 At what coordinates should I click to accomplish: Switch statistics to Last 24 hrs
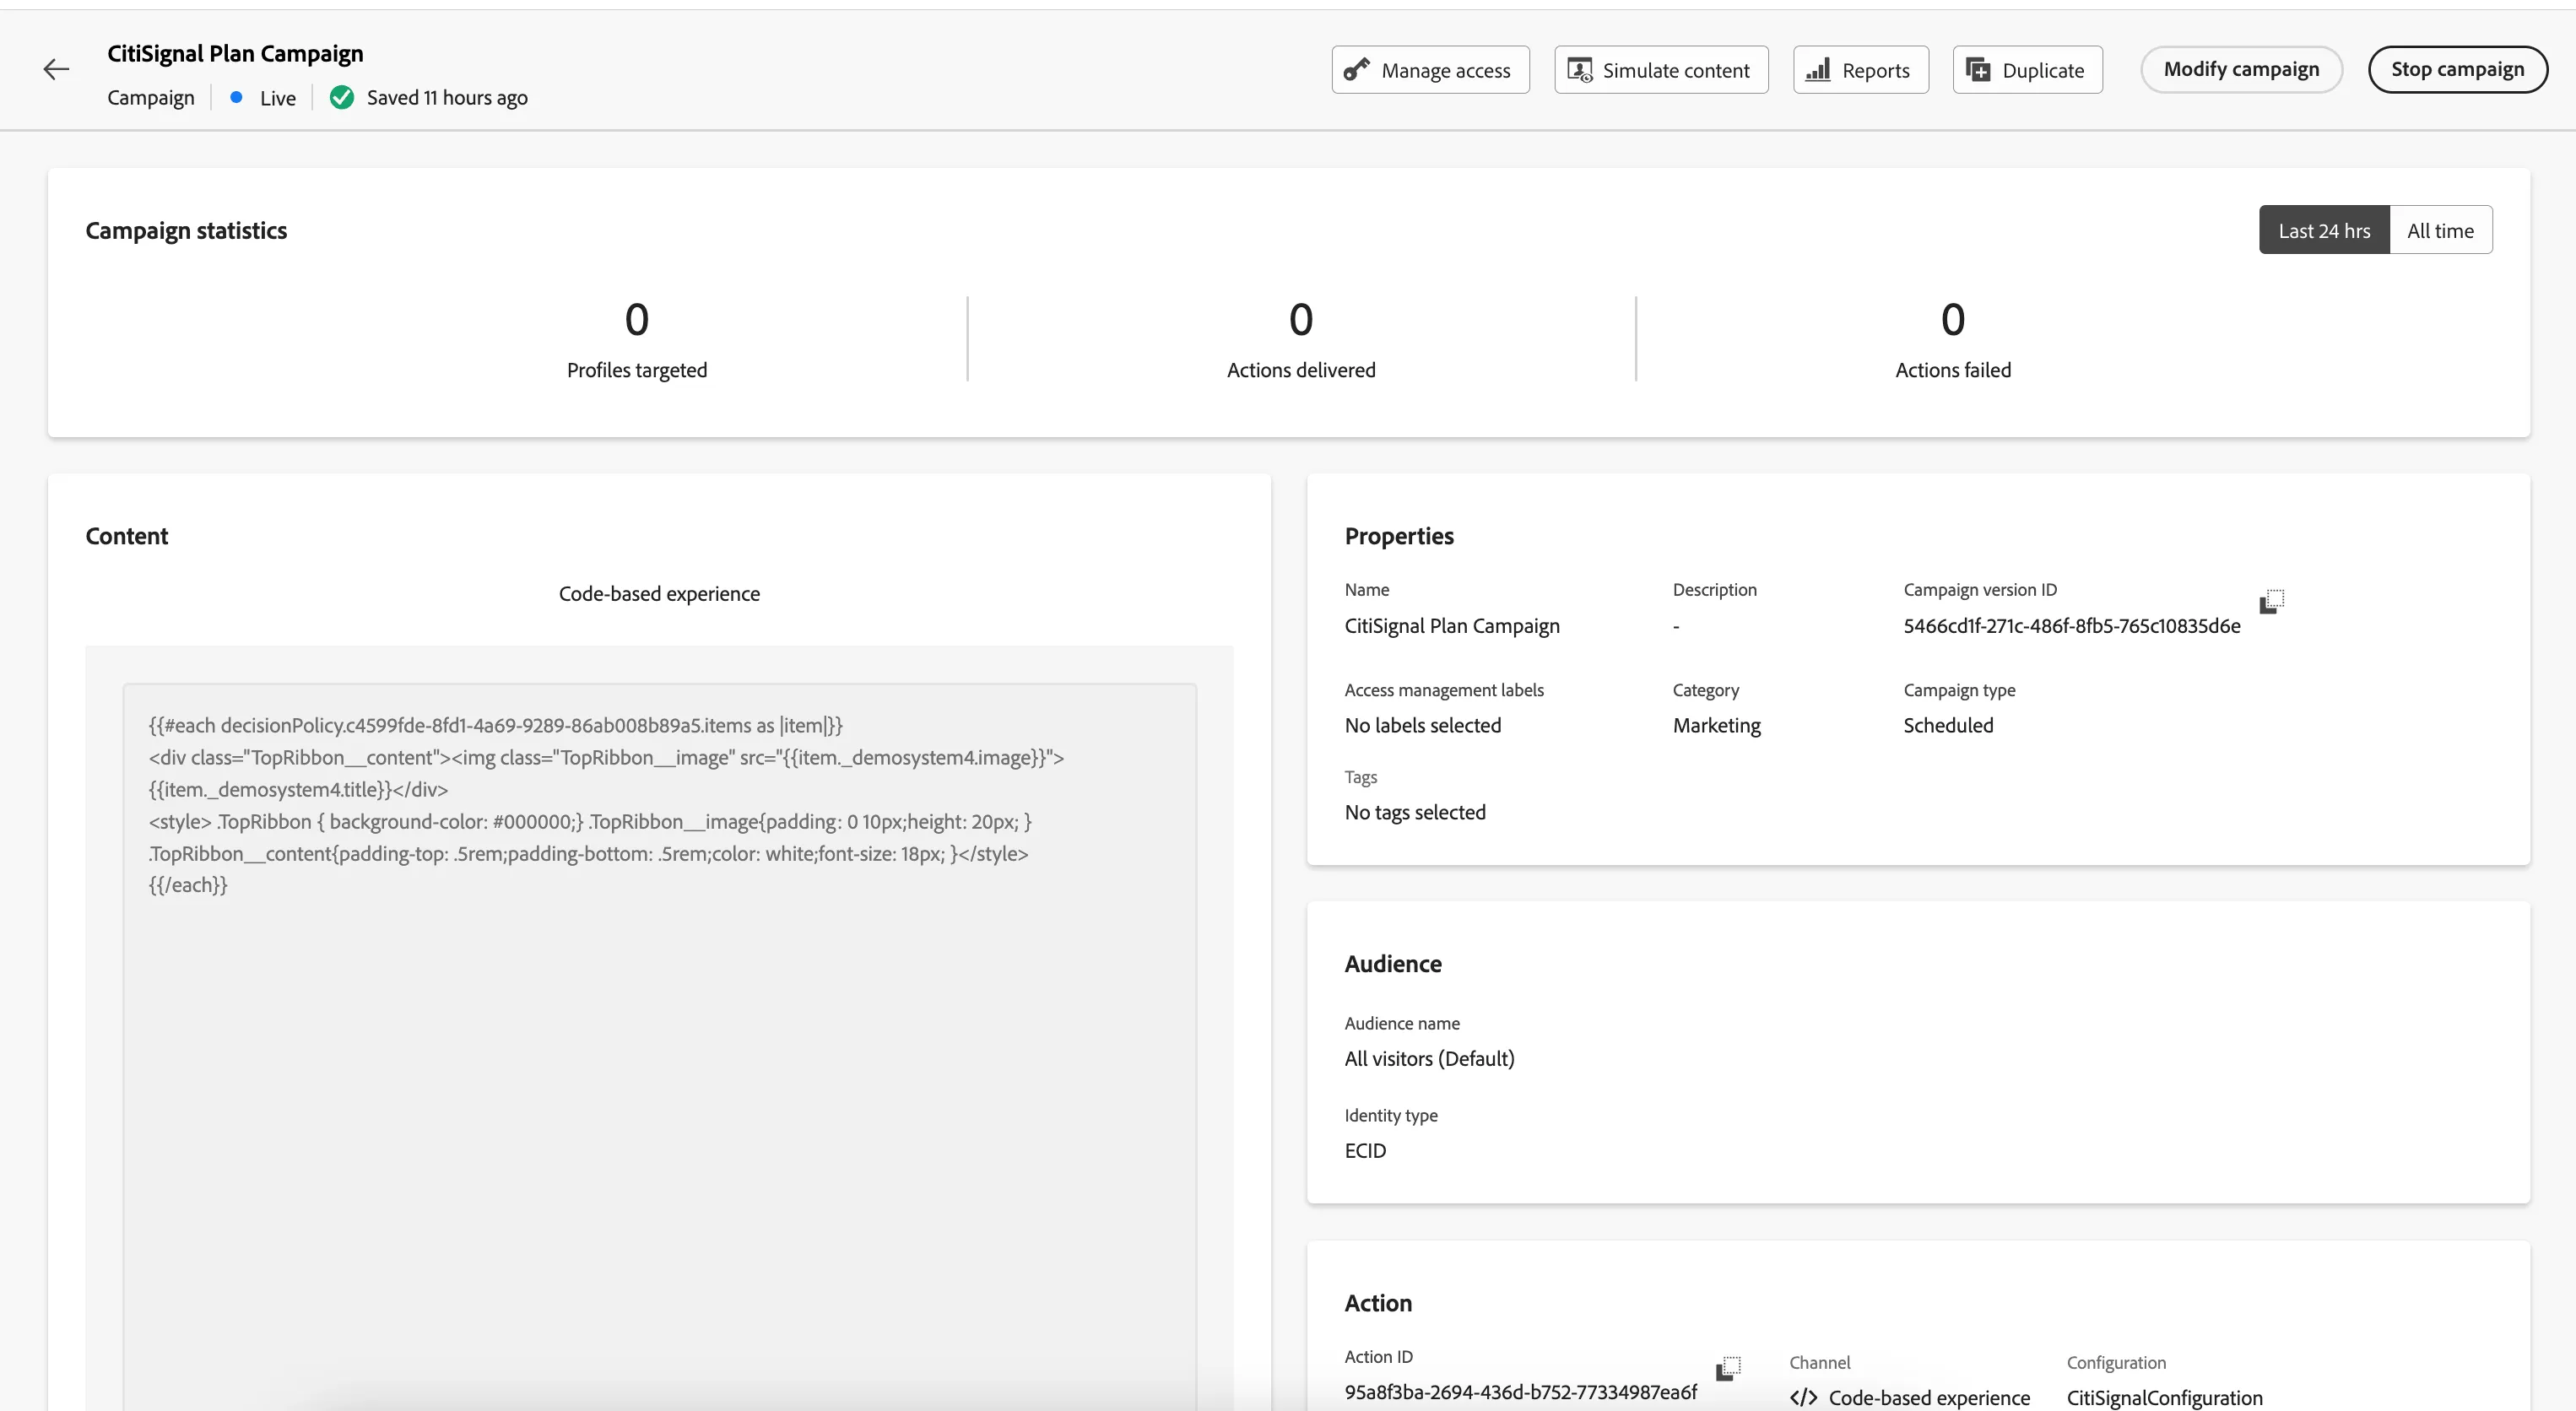tap(2324, 230)
